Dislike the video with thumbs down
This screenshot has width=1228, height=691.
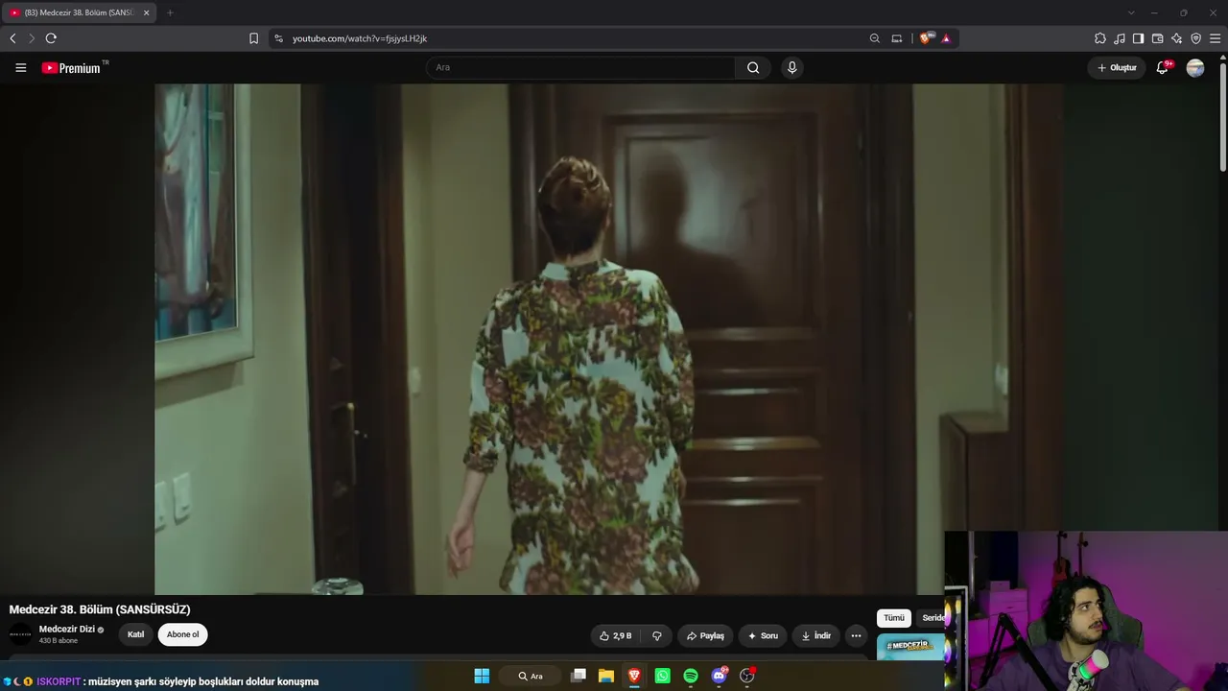pyautogui.click(x=657, y=635)
